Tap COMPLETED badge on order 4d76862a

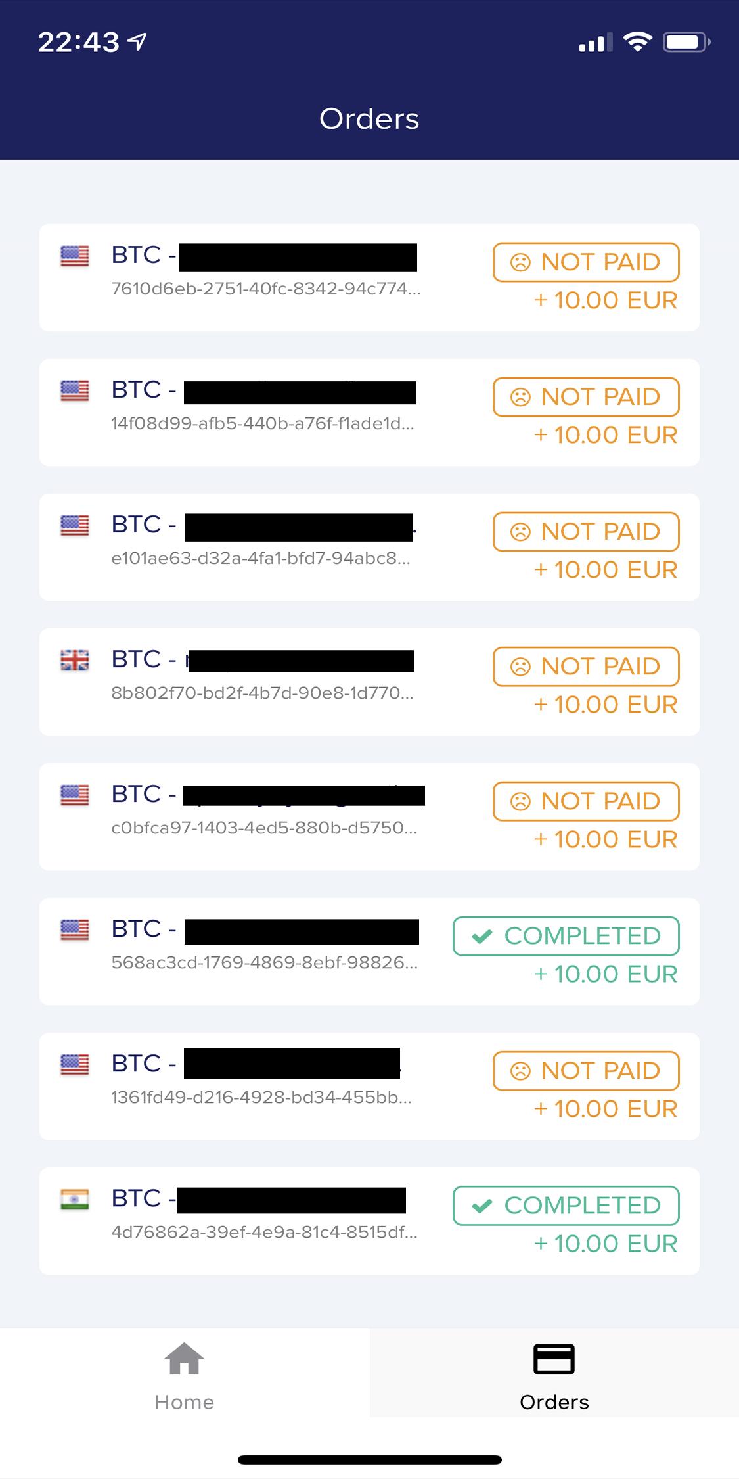[x=566, y=1206]
